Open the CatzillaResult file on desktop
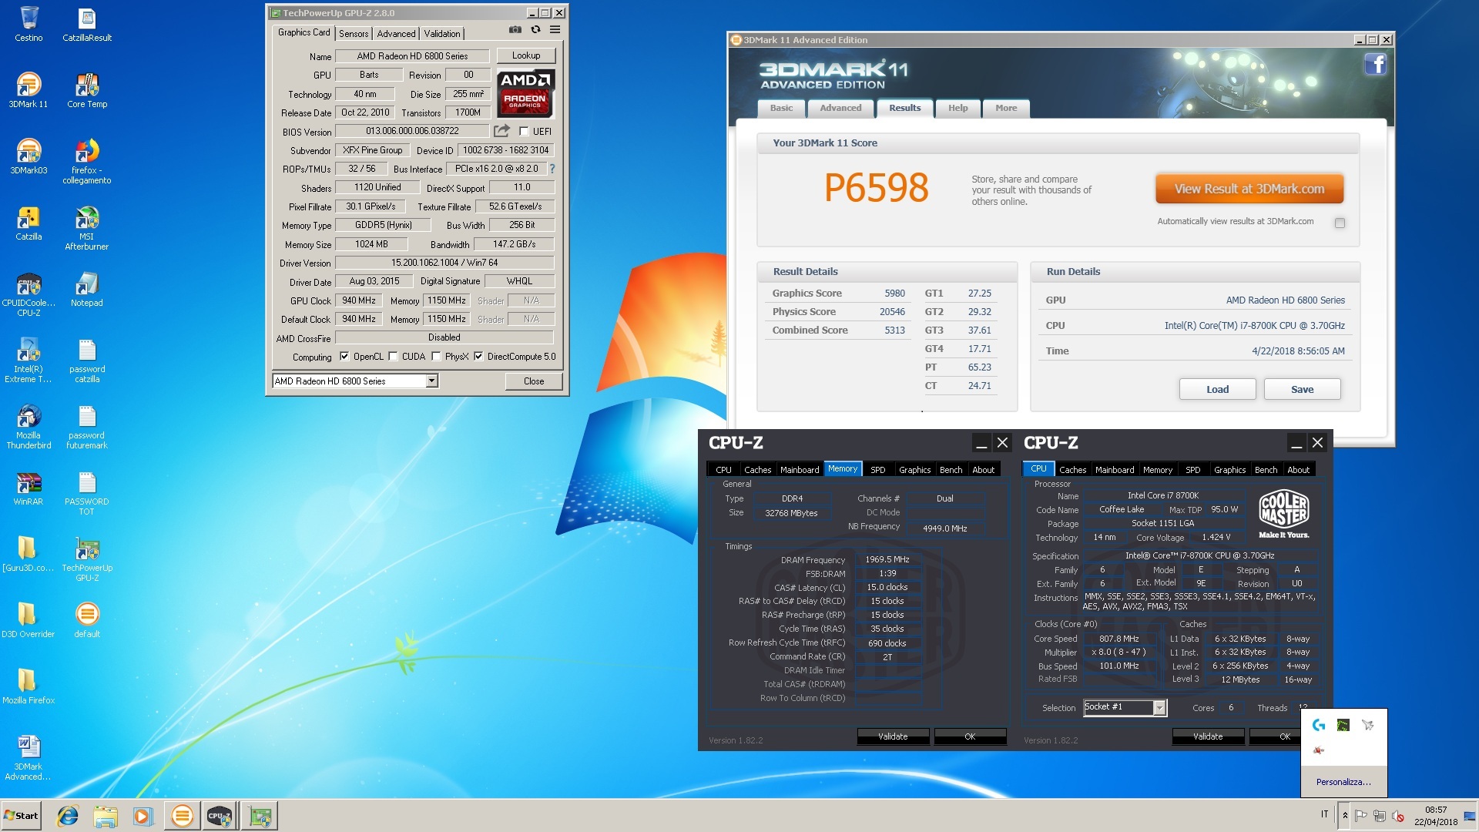The width and height of the screenshot is (1479, 832). 87,23
